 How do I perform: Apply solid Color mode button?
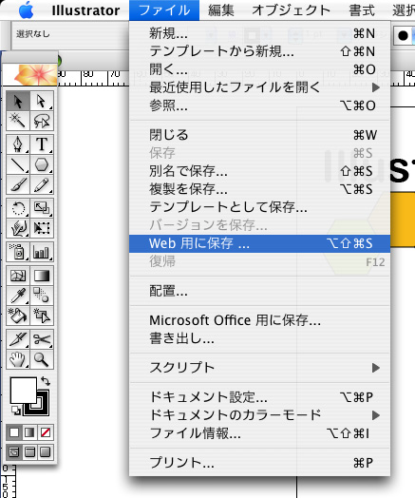[14, 432]
